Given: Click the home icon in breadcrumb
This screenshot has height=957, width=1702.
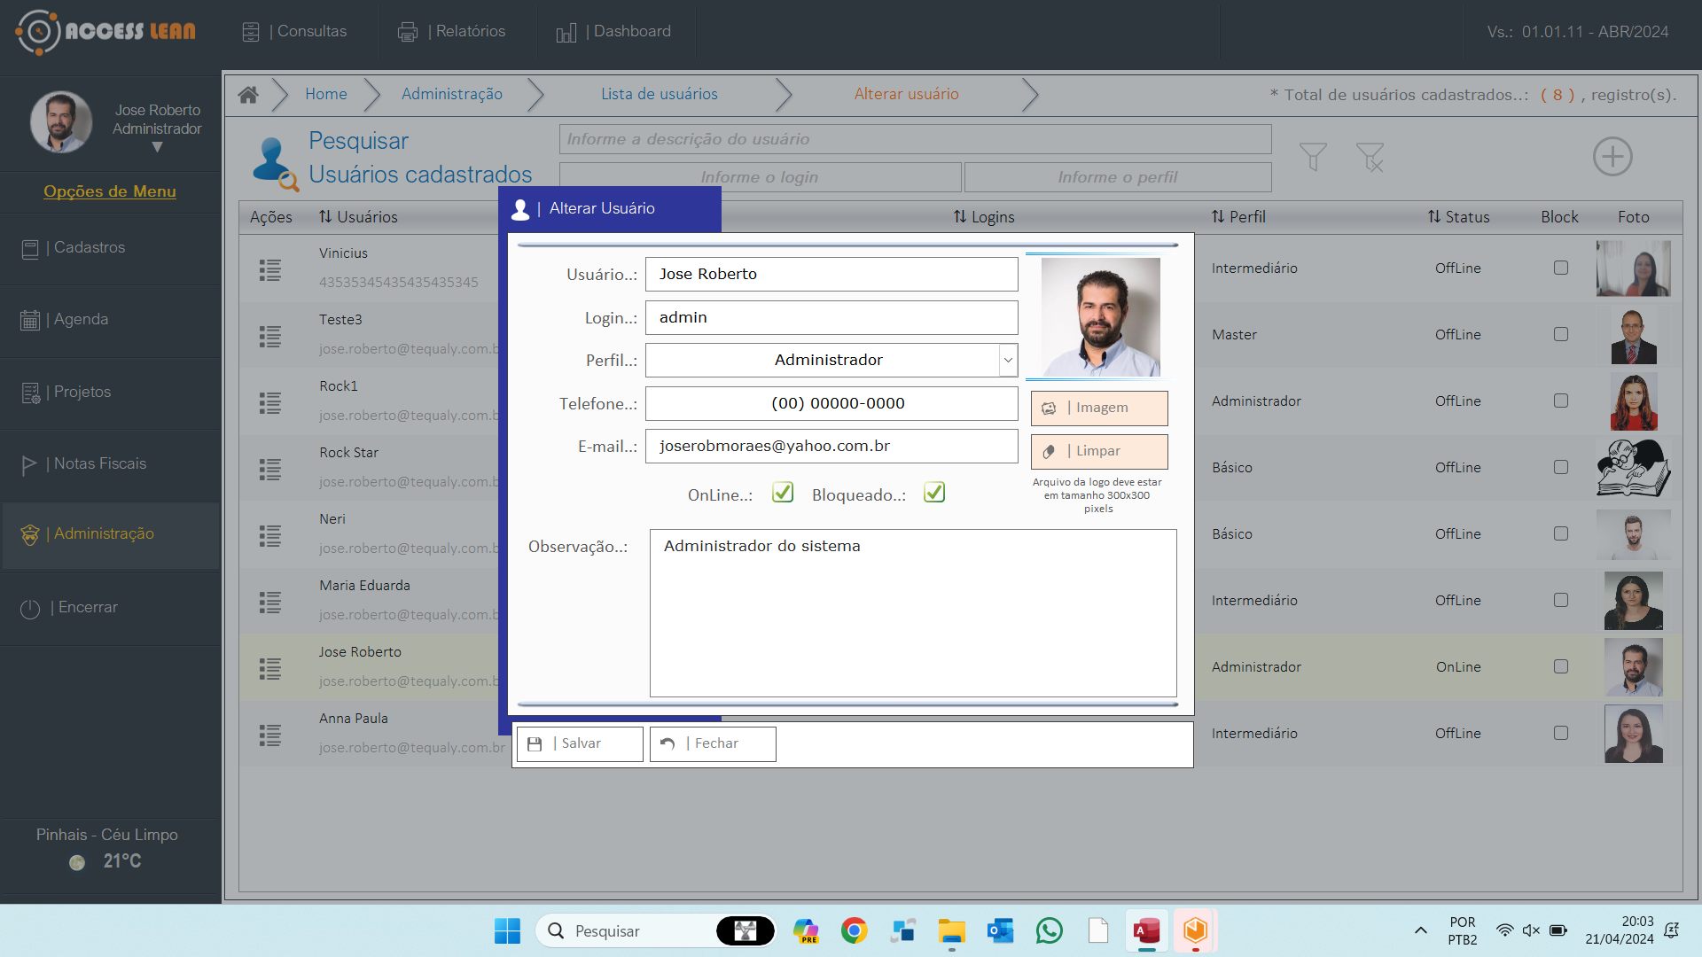Looking at the screenshot, I should coord(248,95).
